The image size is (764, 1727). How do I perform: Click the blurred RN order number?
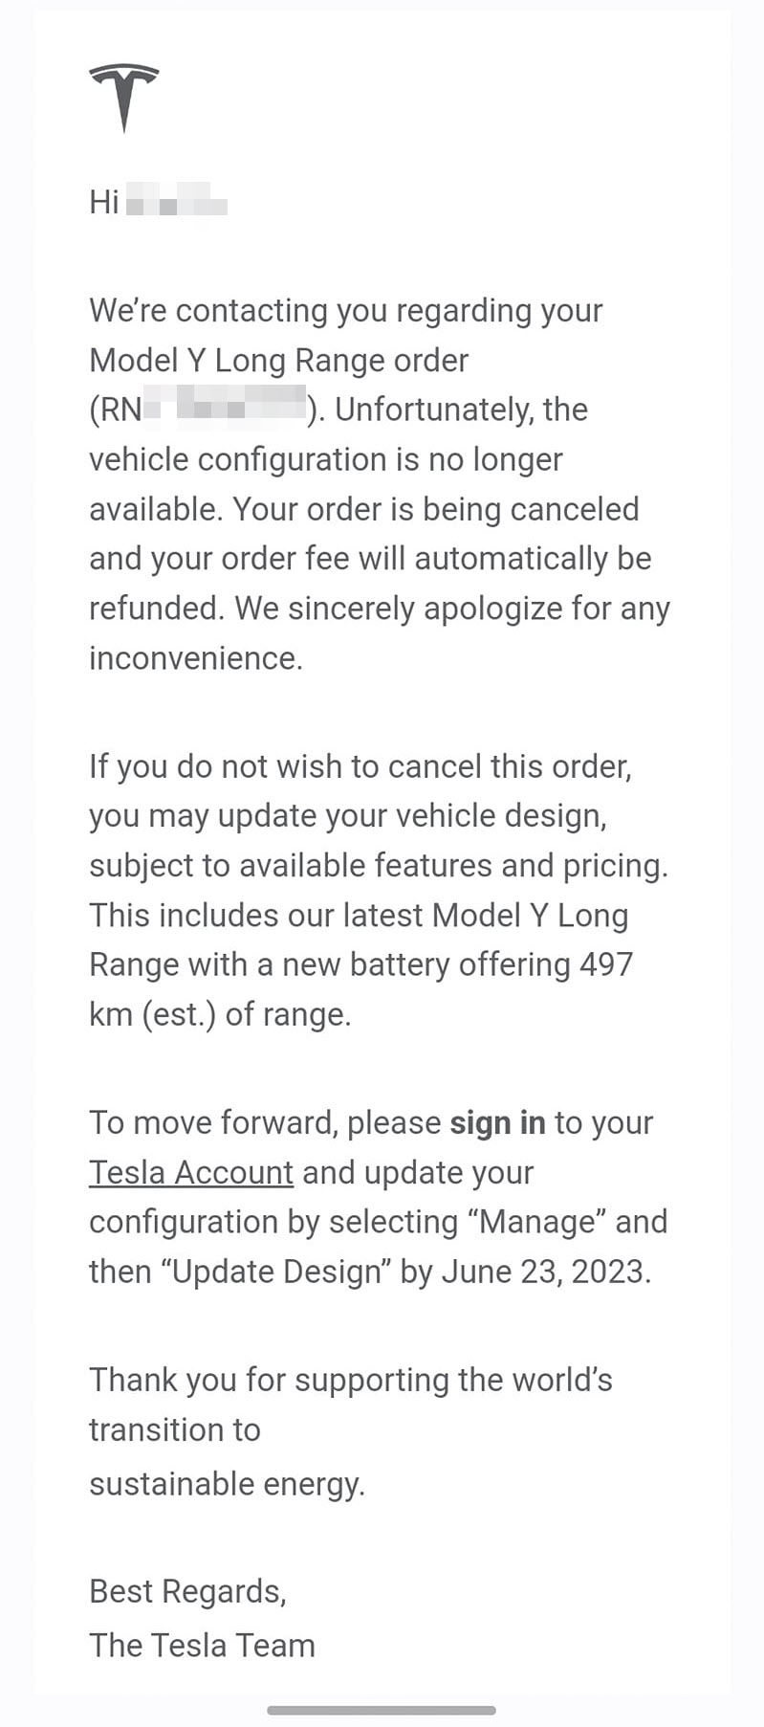point(226,408)
